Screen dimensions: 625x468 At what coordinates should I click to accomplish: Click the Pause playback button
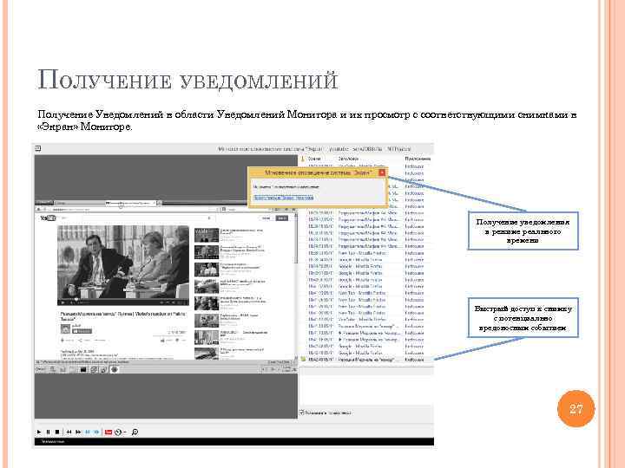[x=49, y=432]
